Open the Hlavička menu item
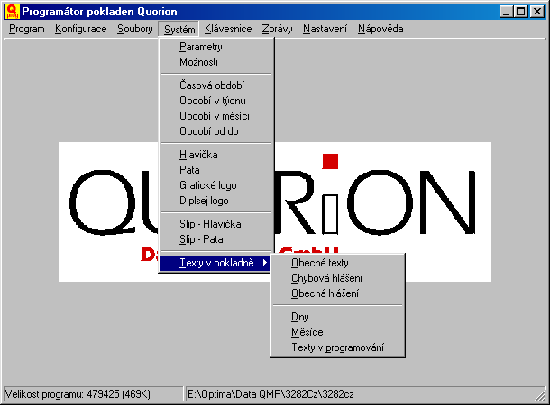The height and width of the screenshot is (405, 550). coord(216,155)
